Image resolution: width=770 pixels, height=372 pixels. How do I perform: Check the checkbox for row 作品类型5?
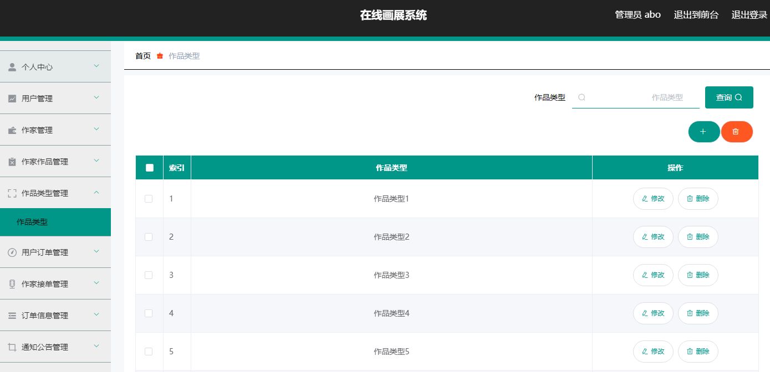coord(149,352)
